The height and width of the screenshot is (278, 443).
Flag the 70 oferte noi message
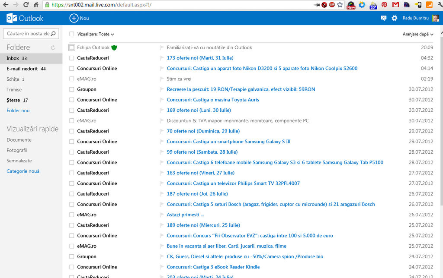click(x=162, y=131)
